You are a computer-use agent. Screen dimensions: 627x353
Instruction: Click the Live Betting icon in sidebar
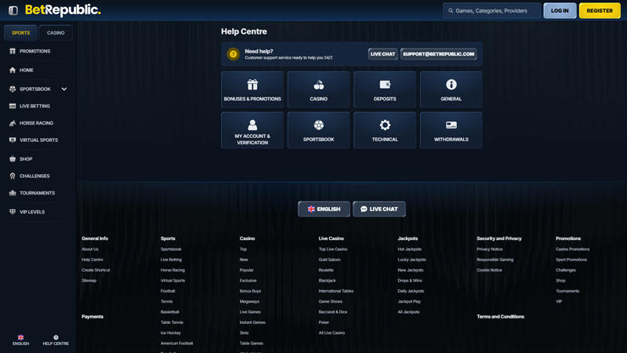13,106
